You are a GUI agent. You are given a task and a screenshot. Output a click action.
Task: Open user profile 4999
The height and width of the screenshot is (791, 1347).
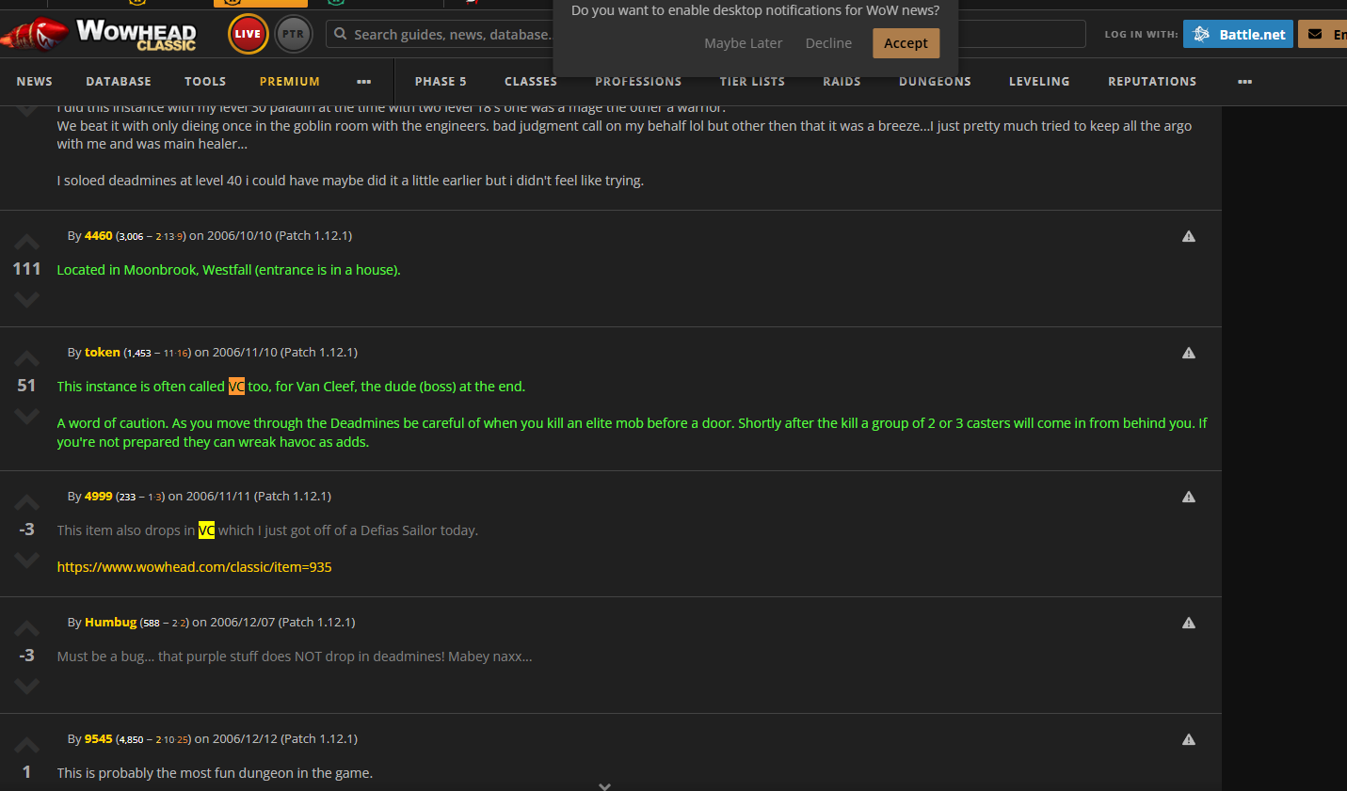[98, 497]
